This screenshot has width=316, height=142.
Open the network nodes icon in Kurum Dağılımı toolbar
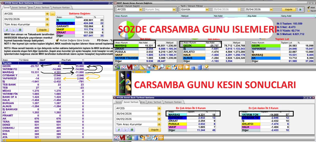117,67
